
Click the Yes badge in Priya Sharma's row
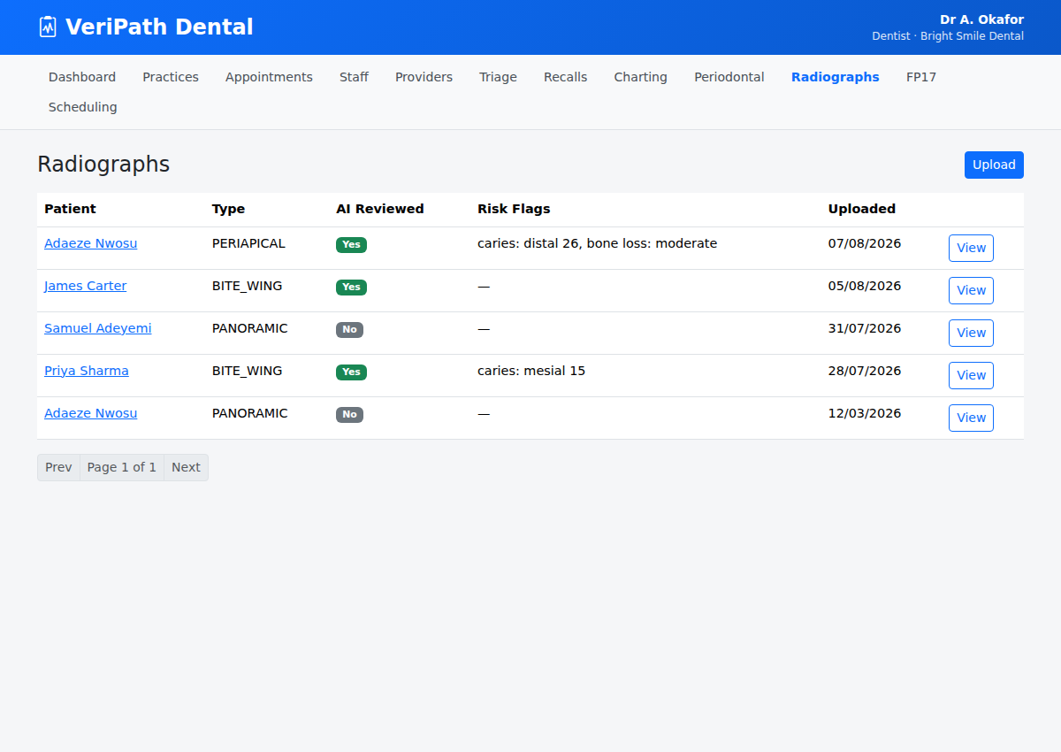pos(351,372)
